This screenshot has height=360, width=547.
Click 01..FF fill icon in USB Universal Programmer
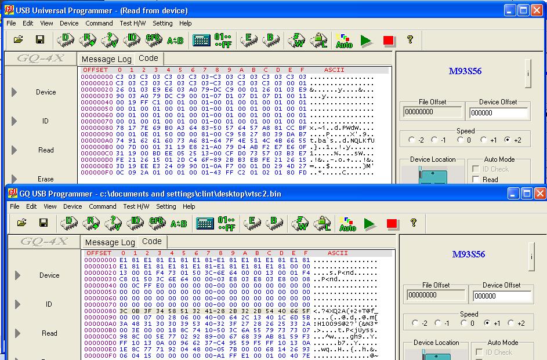[223, 41]
